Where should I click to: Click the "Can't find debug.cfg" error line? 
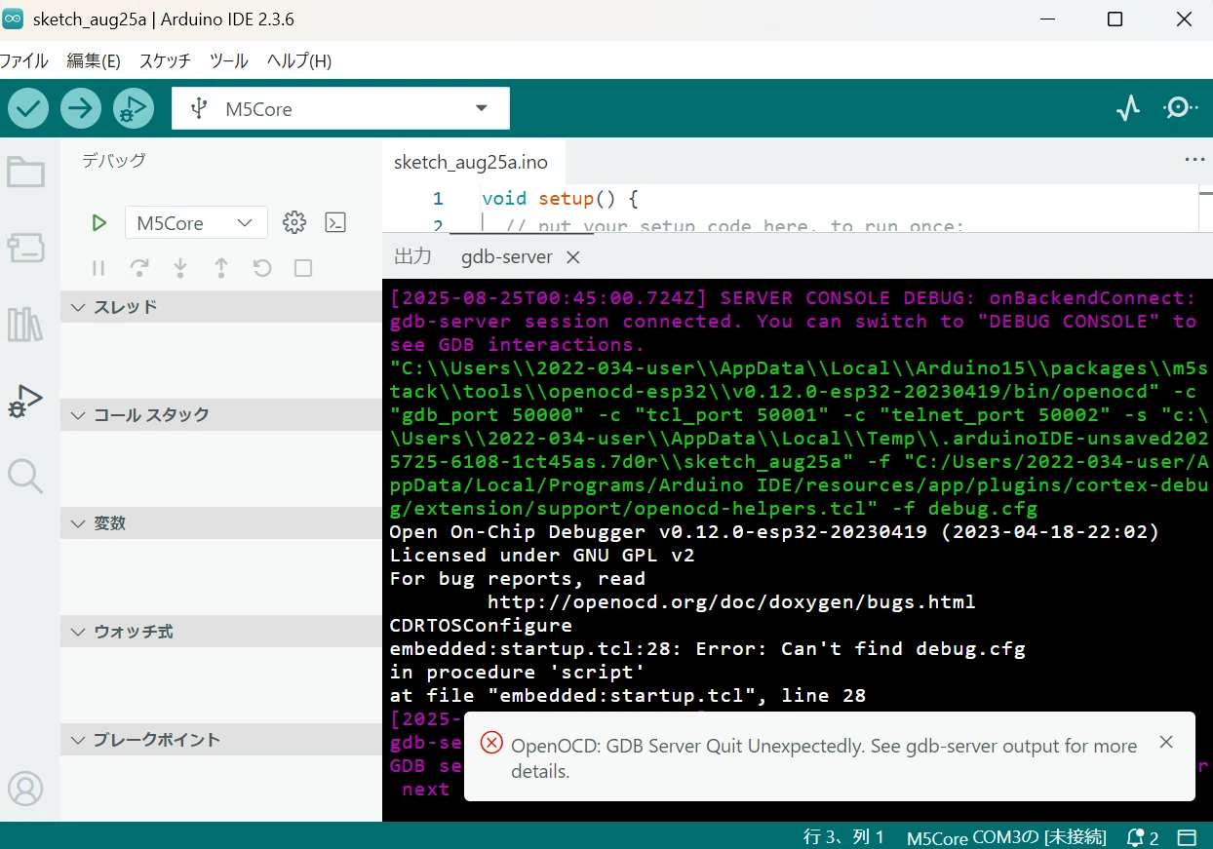click(707, 648)
